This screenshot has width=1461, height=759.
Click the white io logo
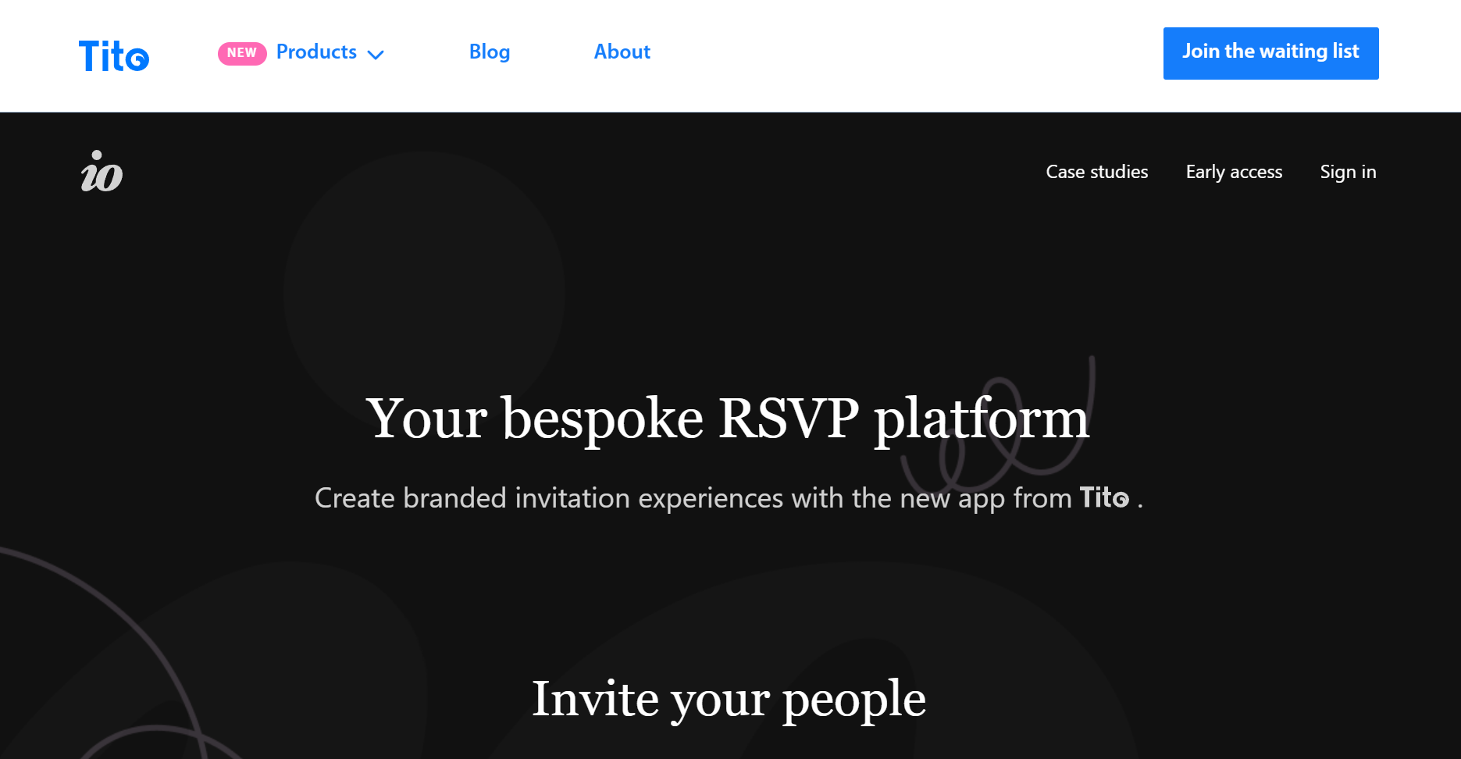[102, 172]
